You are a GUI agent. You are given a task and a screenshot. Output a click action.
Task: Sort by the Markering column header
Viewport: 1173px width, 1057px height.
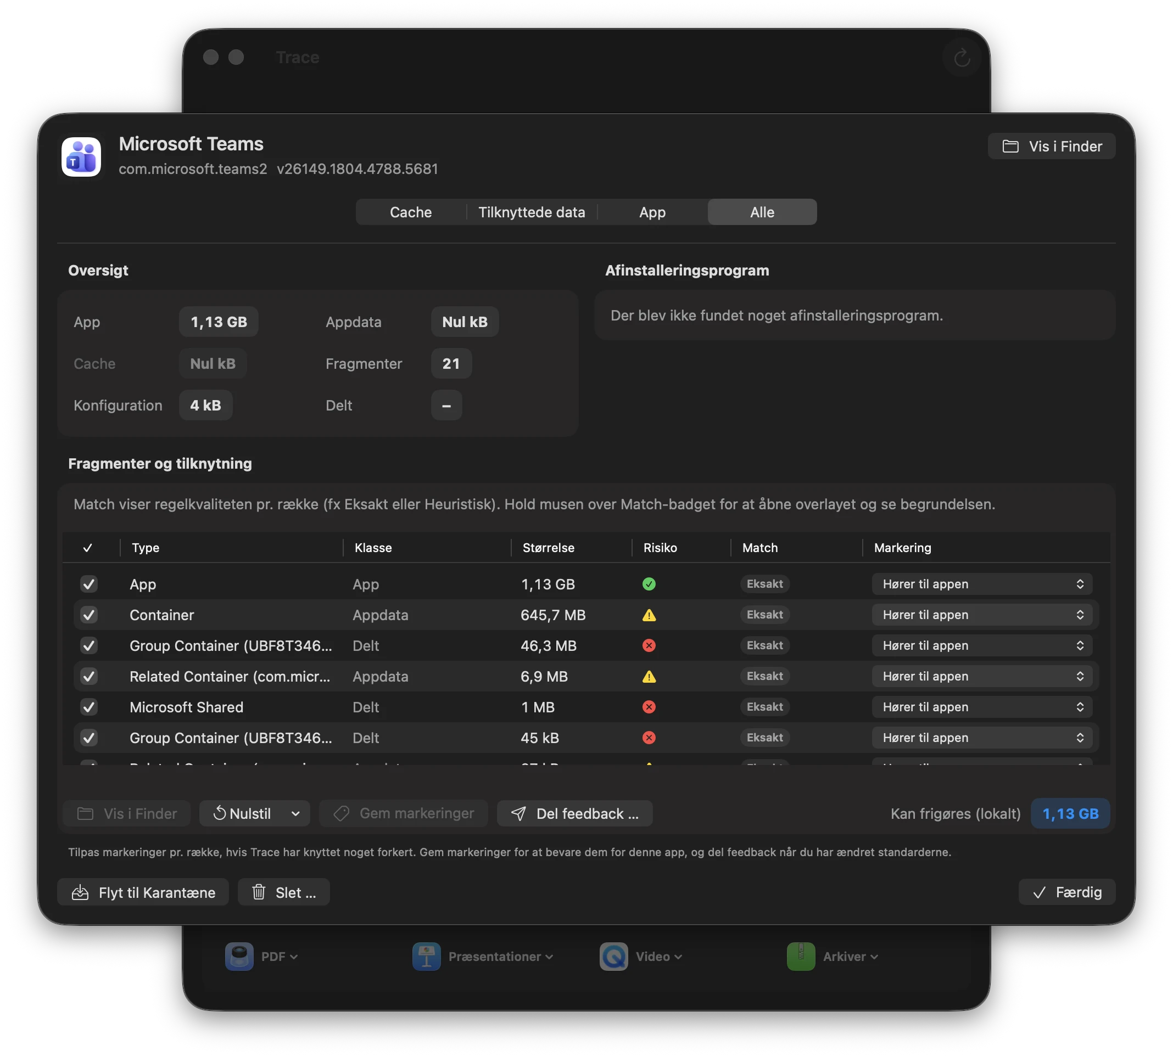902,548
